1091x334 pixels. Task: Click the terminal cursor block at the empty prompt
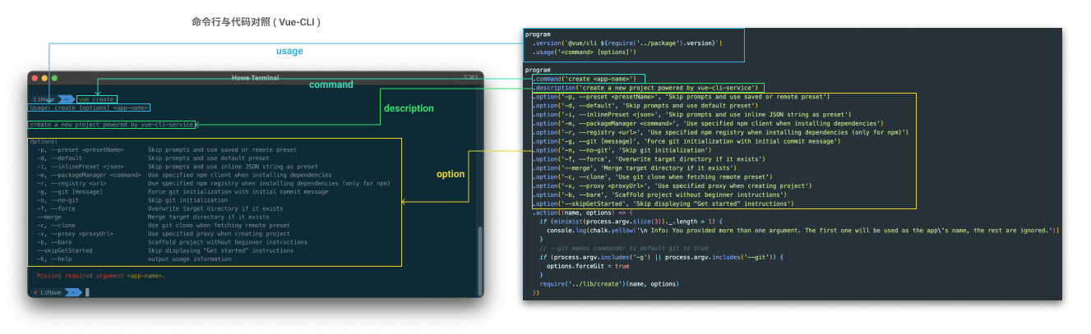tap(86, 292)
